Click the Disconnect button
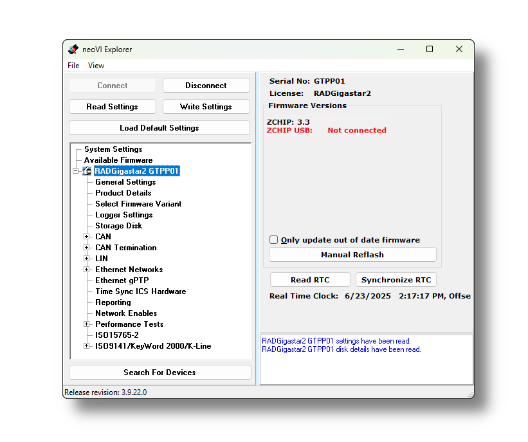 click(x=206, y=86)
